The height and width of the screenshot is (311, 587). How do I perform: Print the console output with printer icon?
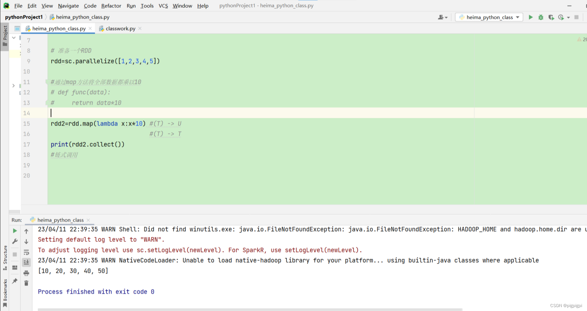point(26,273)
